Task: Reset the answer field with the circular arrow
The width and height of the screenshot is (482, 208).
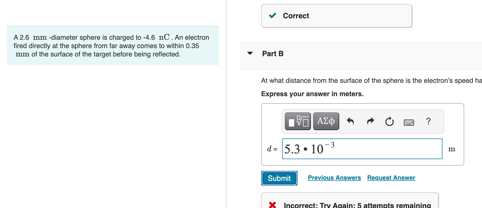Action: [389, 121]
